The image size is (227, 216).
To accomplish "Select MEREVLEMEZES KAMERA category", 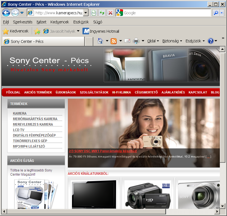I will [33, 124].
